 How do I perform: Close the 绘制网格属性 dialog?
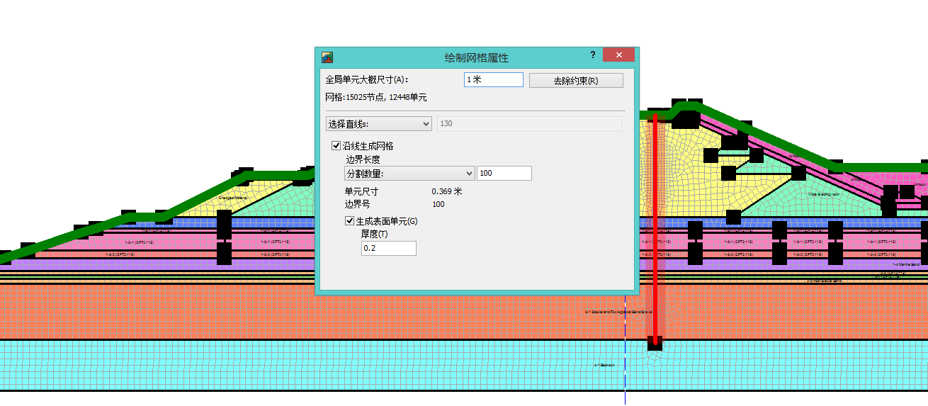point(618,55)
